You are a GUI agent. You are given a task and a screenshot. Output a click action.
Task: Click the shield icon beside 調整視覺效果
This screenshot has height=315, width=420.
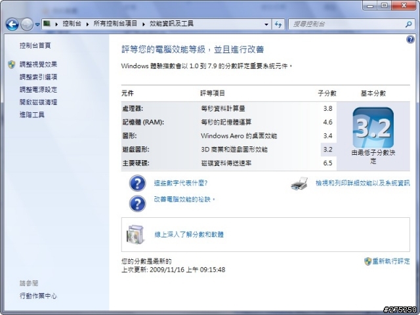coord(12,64)
